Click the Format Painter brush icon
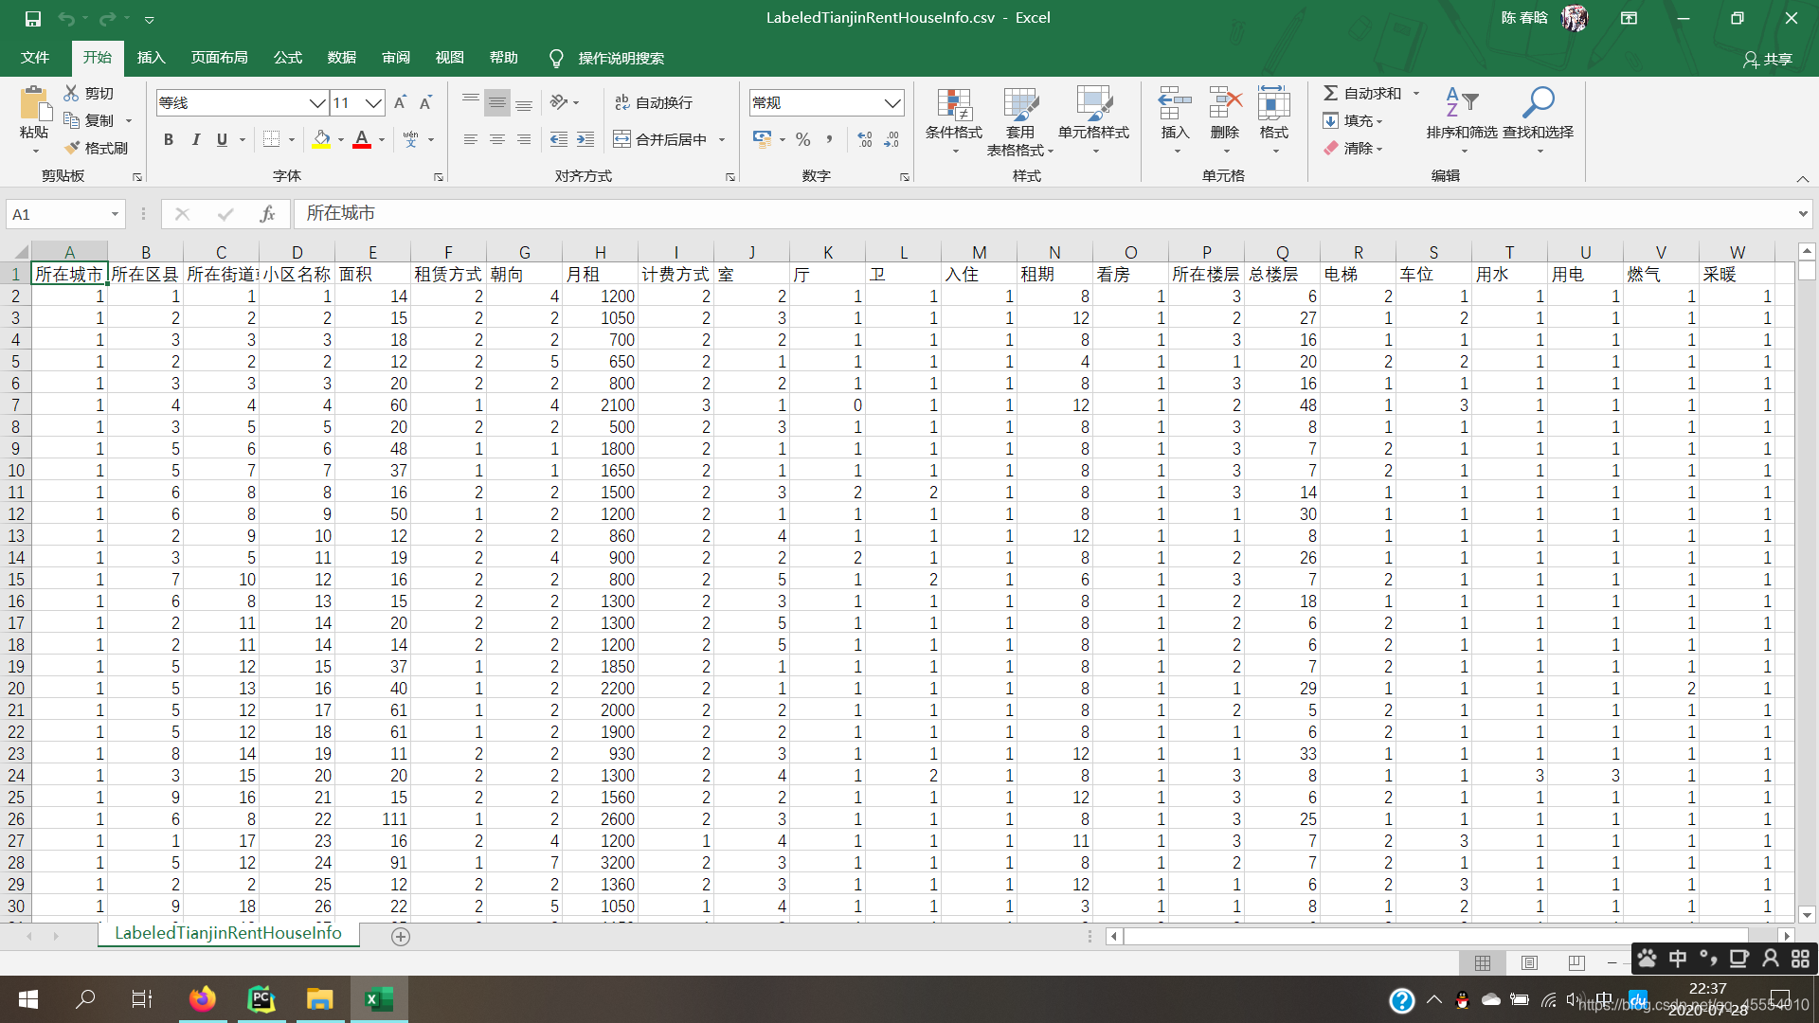1819x1023 pixels. click(73, 148)
